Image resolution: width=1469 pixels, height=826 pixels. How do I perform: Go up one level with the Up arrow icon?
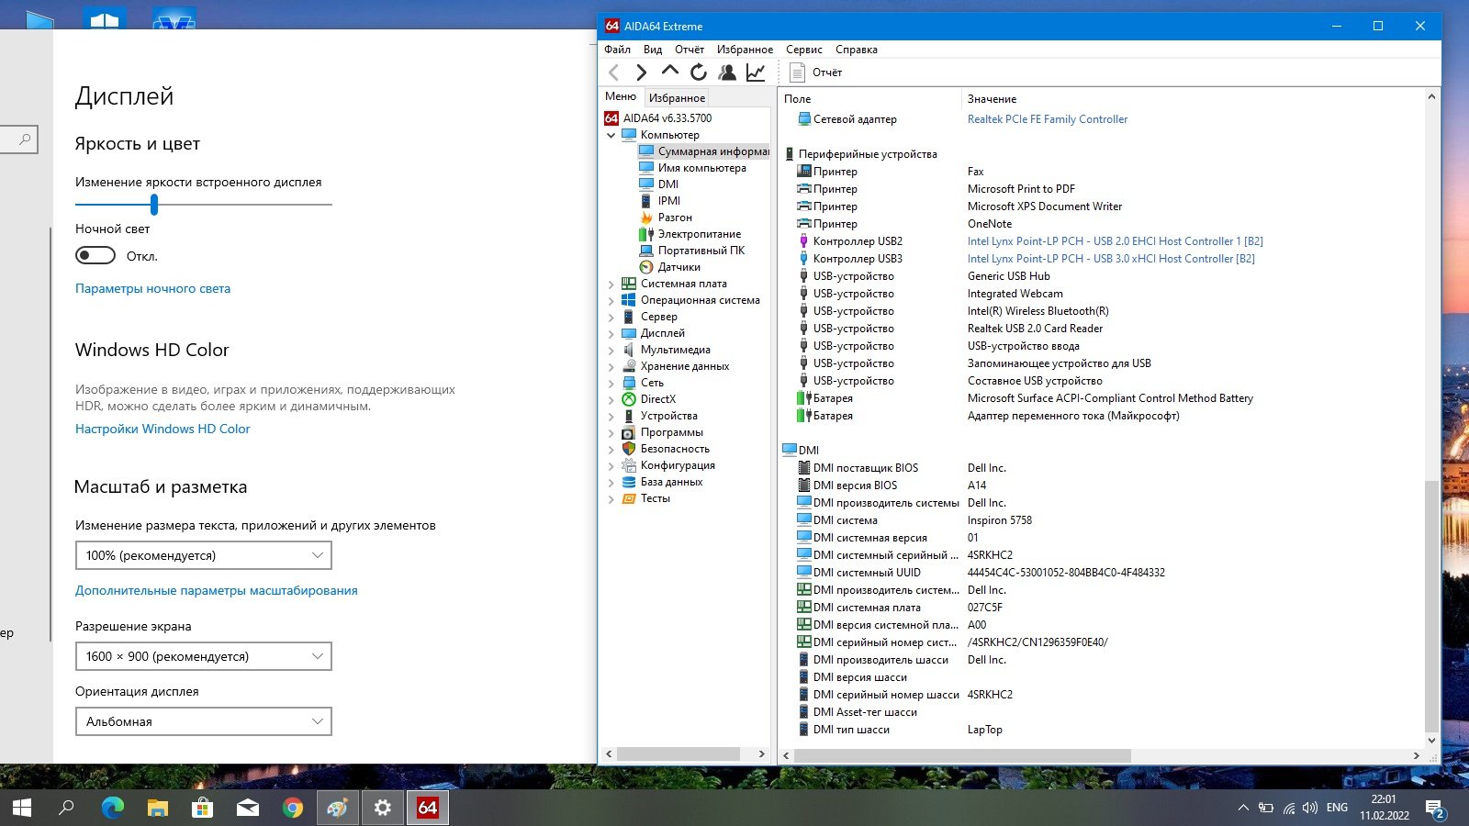pyautogui.click(x=670, y=72)
